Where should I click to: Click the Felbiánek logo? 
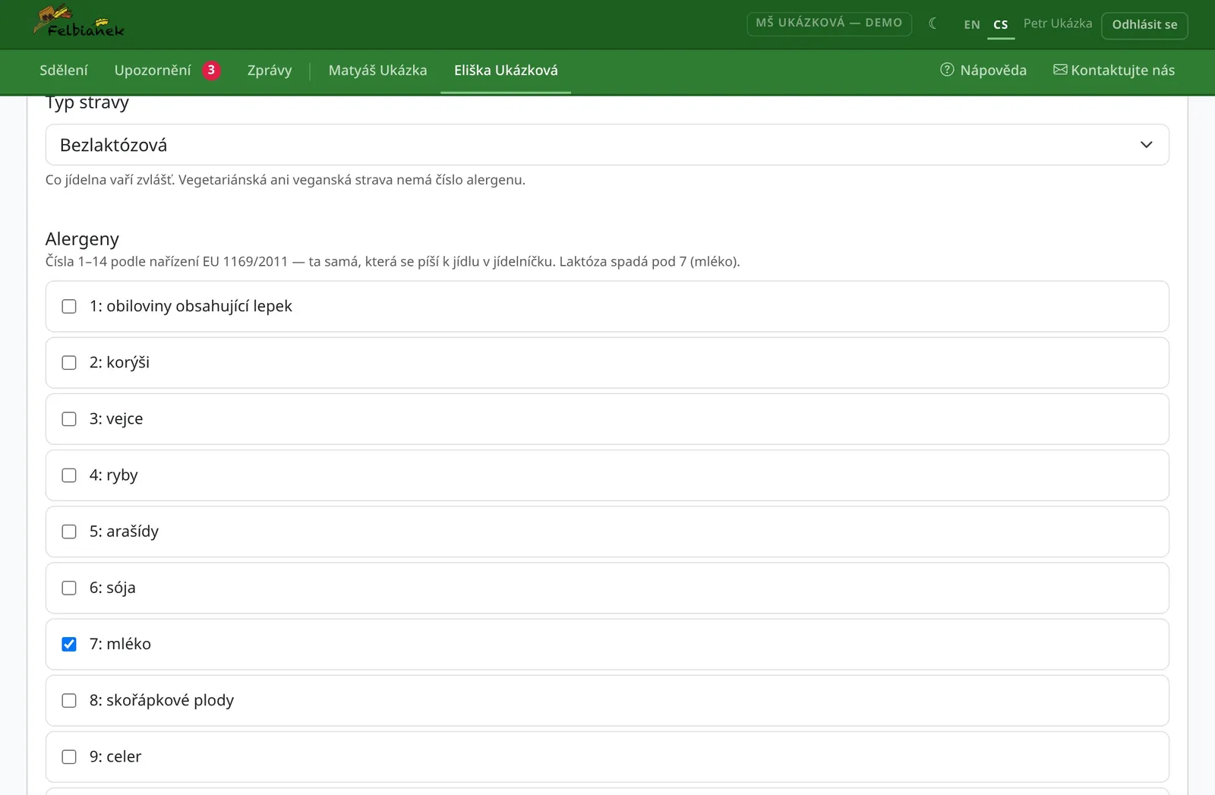coord(78,23)
